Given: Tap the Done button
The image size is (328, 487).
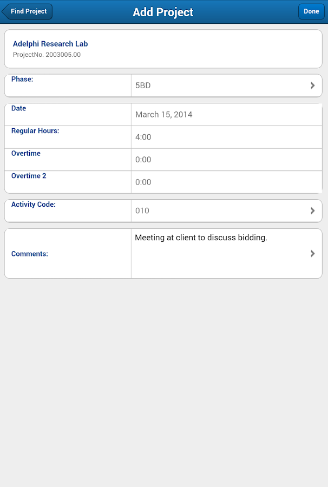Looking at the screenshot, I should [x=311, y=11].
